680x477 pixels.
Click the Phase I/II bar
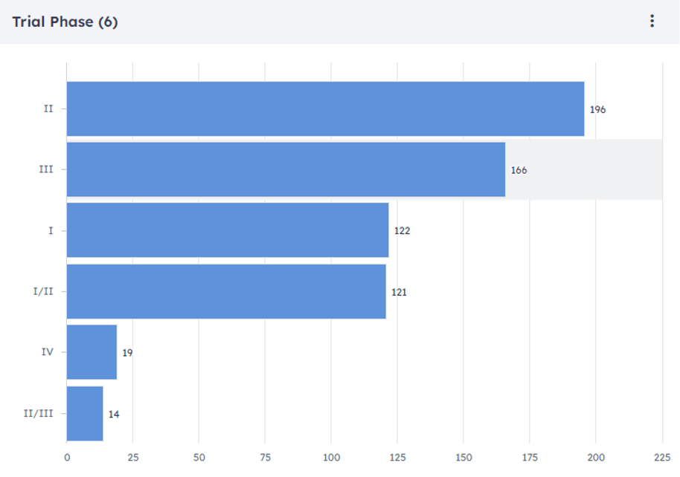tap(226, 291)
